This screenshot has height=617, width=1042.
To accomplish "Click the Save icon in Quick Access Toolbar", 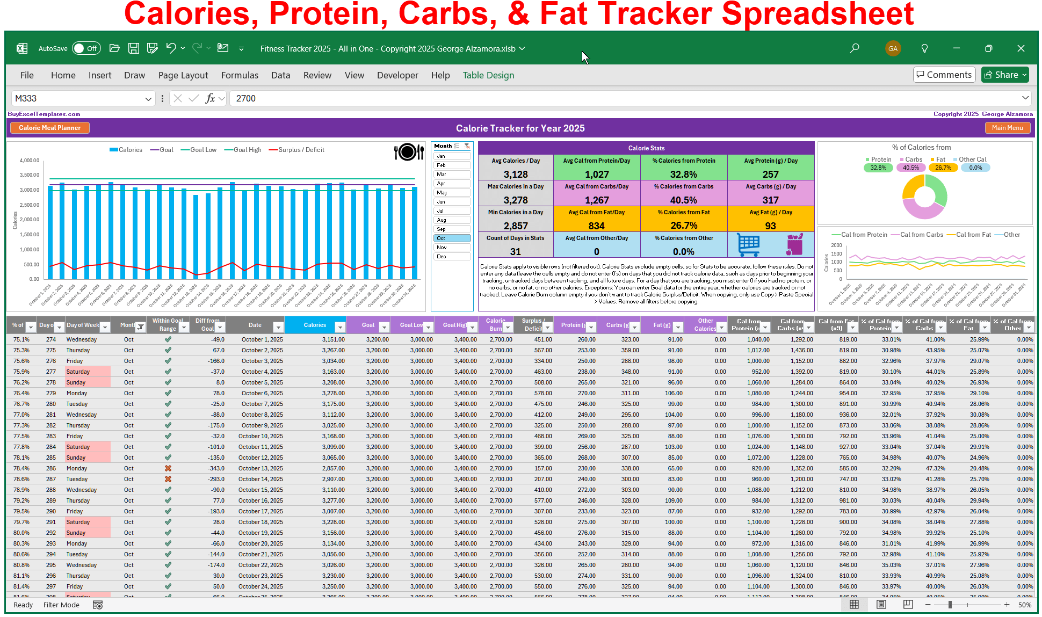I will pyautogui.click(x=134, y=48).
